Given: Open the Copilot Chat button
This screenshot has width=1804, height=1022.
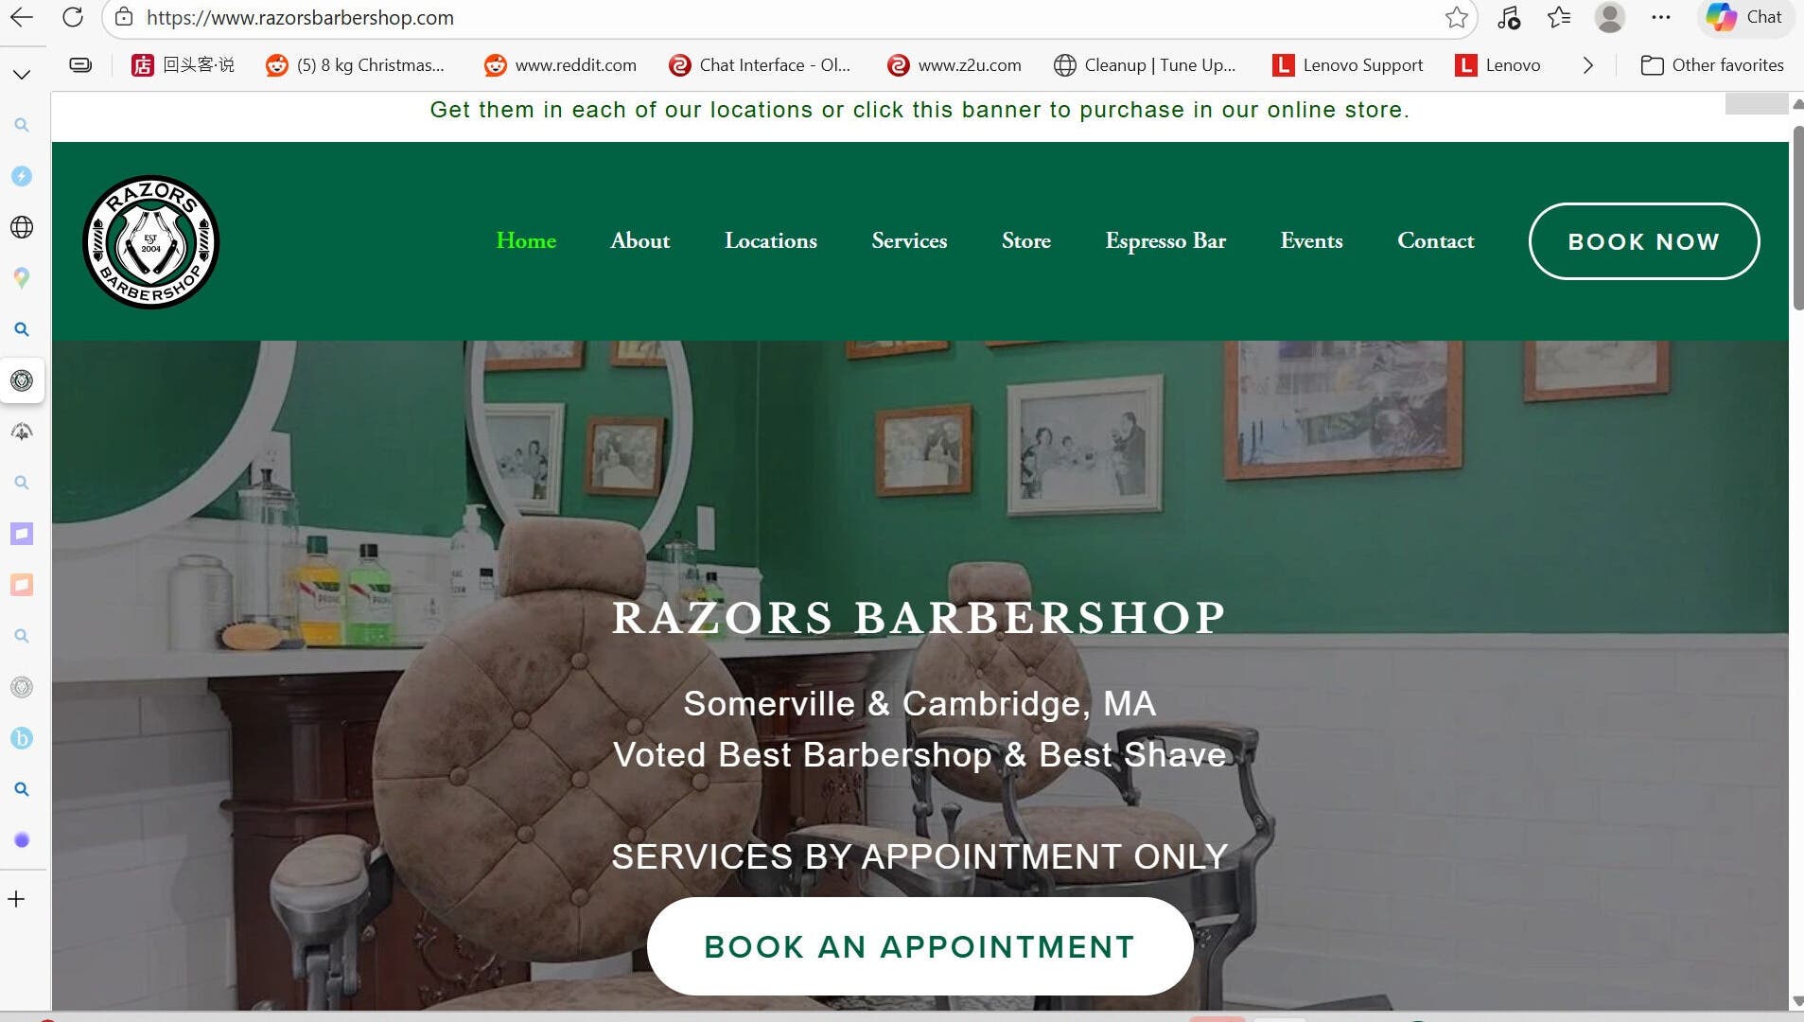Looking at the screenshot, I should pyautogui.click(x=1745, y=17).
